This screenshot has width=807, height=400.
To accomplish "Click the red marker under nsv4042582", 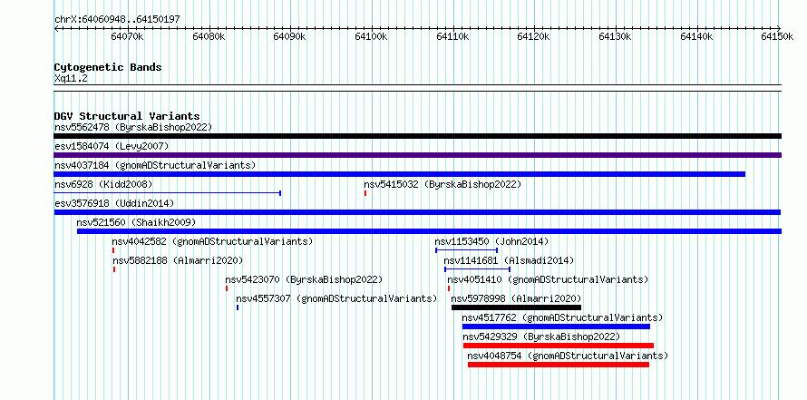I will (113, 250).
